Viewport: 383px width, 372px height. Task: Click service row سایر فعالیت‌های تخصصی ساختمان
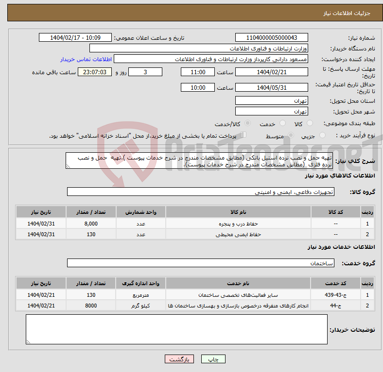195,295
